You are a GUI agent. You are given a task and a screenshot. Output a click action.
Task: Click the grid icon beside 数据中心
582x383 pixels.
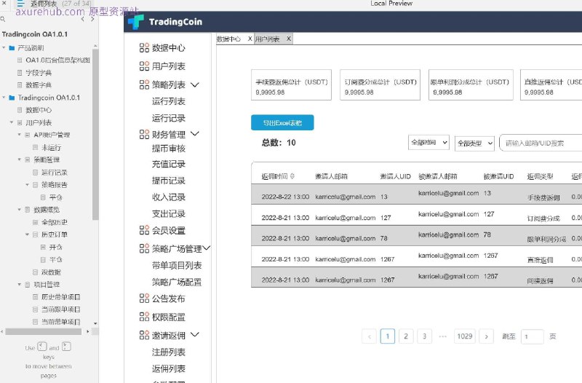(x=144, y=47)
